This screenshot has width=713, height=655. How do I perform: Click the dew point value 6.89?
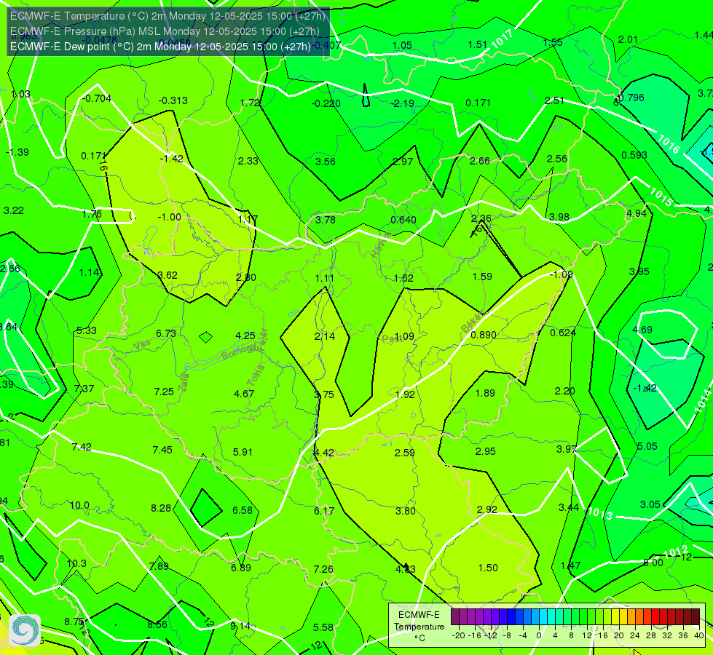click(x=241, y=568)
